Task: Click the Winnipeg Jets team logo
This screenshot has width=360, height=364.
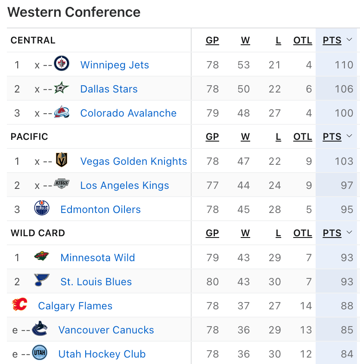Action: pyautogui.click(x=62, y=63)
